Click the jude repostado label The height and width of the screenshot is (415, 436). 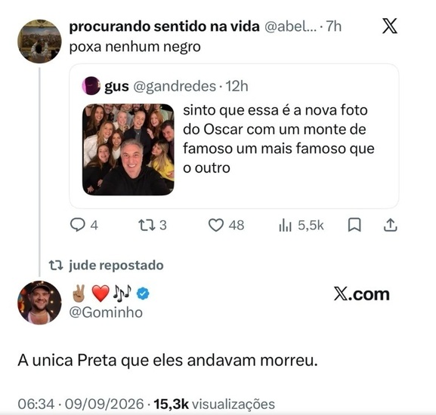coord(116,265)
